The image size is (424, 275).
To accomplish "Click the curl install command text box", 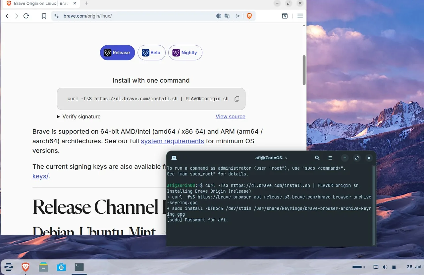I will (151, 99).
